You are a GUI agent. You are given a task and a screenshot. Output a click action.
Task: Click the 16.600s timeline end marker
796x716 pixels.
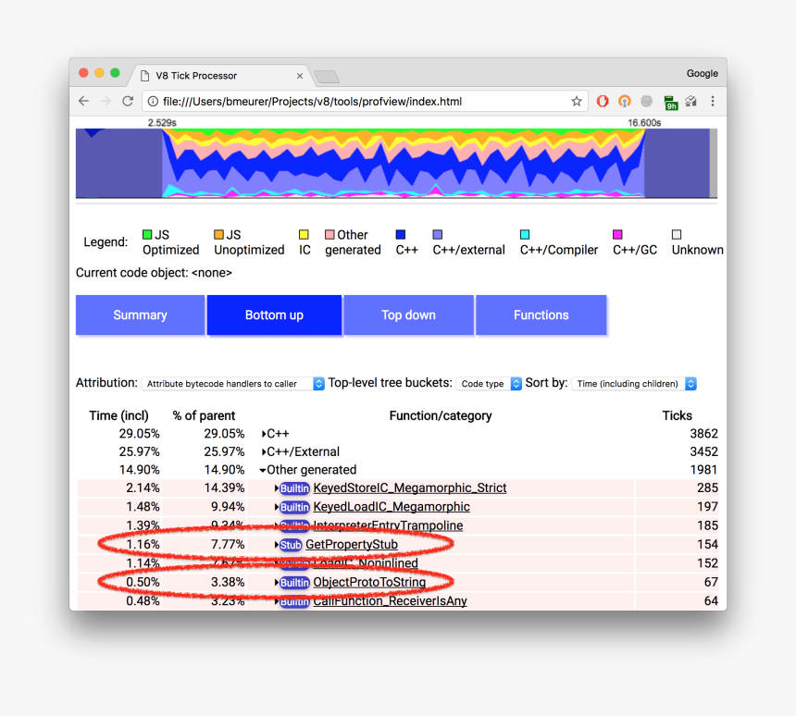point(644,123)
